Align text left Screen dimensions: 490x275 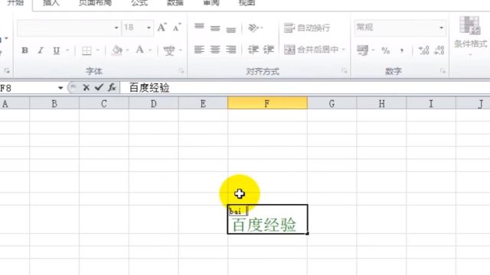pyautogui.click(x=199, y=50)
